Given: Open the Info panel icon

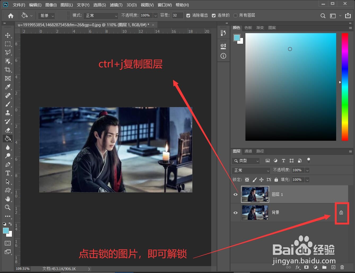Looking at the screenshot, I should tap(223, 56).
